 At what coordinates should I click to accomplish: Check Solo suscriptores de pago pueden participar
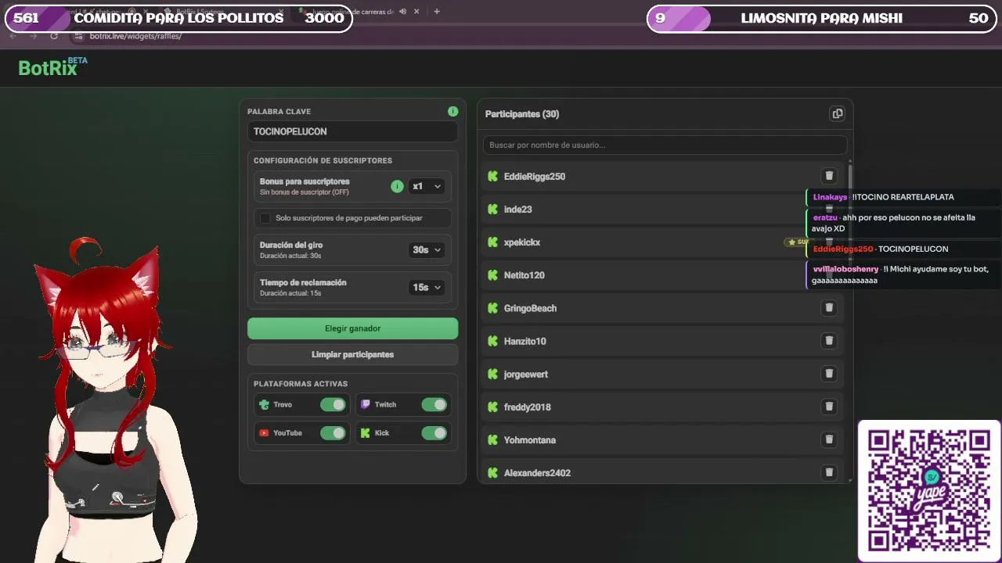[265, 218]
